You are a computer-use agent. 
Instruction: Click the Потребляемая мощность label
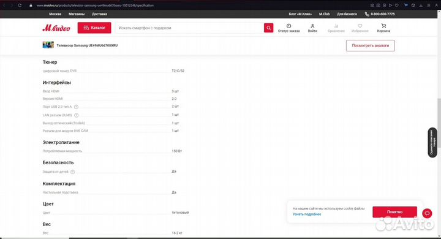[62, 151]
